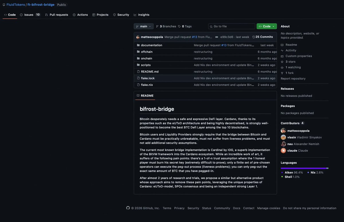
Task: Open the README.md file
Action: pyautogui.click(x=150, y=72)
